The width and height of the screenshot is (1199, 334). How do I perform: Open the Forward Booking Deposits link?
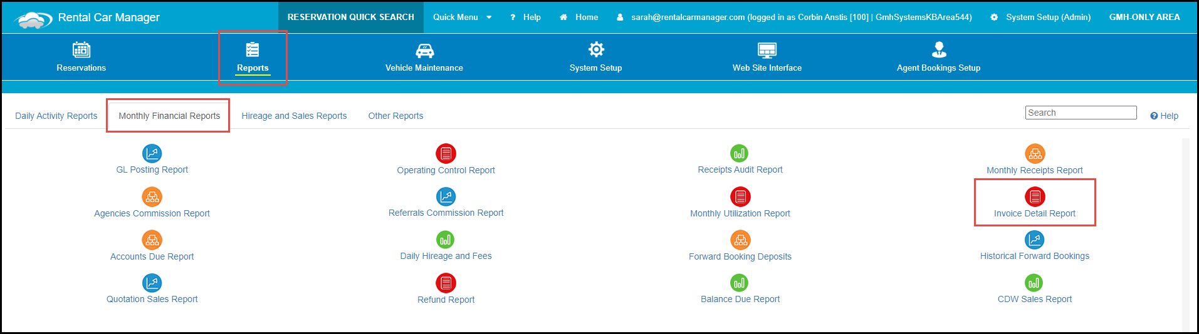pyautogui.click(x=740, y=256)
